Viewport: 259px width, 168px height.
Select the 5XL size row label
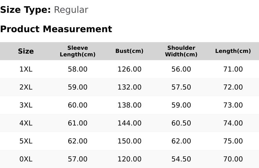coord(26,141)
